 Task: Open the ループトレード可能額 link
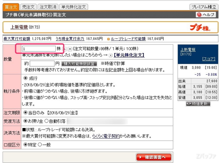click(x=128, y=39)
